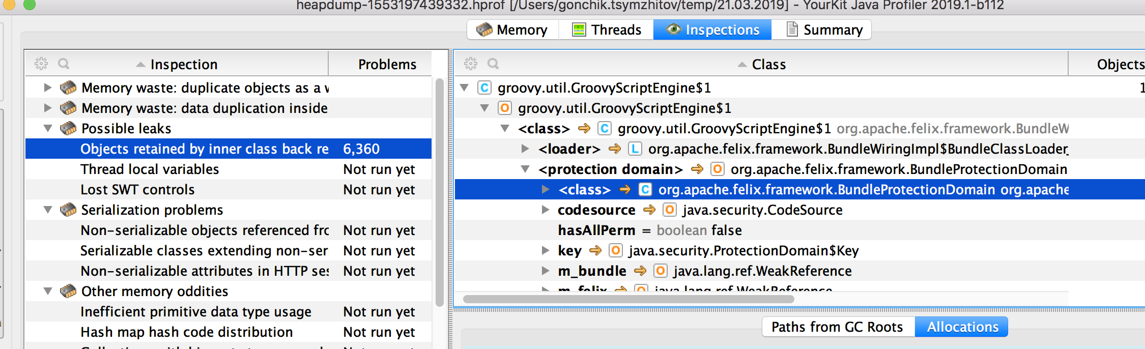Click the Class panel horizontal scrollbar
Screen dimensions: 1145x349
[x=628, y=299]
